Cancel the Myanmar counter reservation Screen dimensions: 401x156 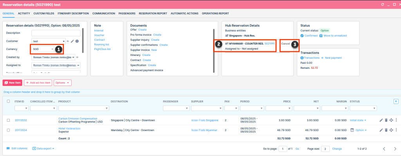(x=285, y=44)
